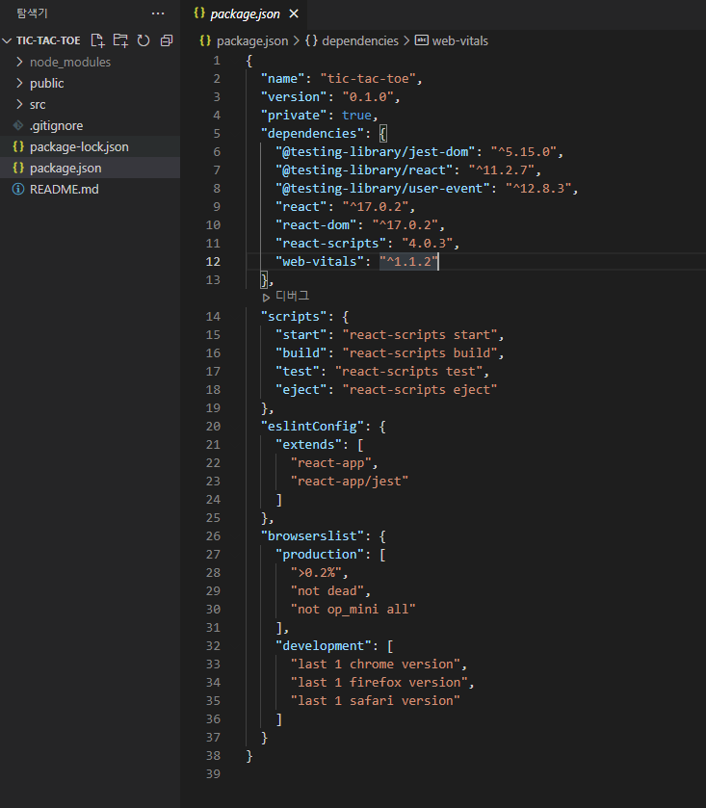
Task: Click the web-vitals breadcrumb segment
Action: click(x=459, y=40)
